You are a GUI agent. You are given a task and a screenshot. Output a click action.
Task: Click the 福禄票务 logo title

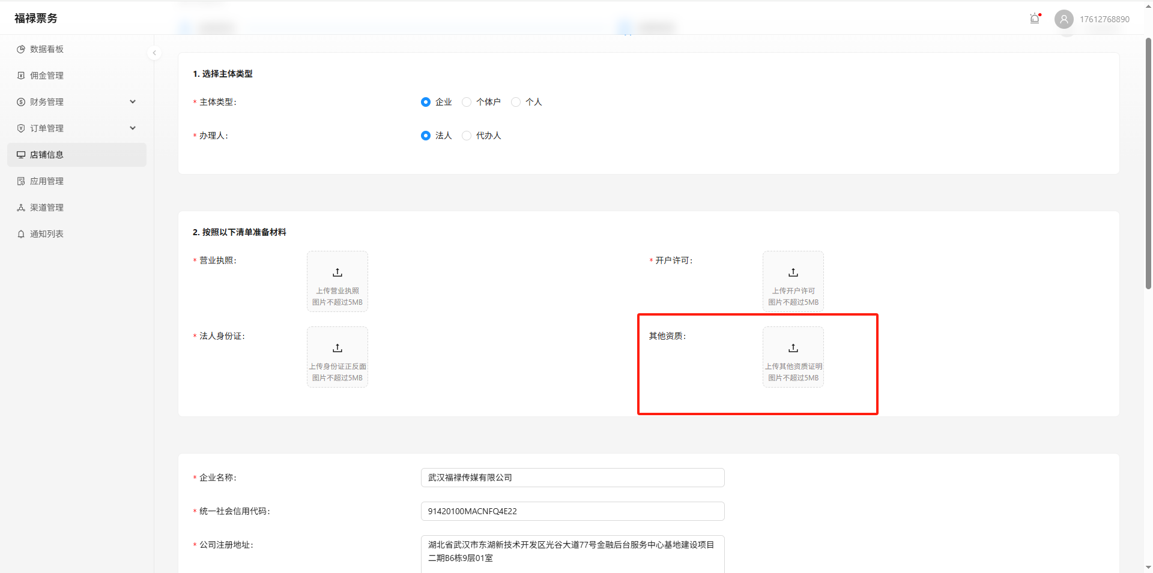pyautogui.click(x=36, y=19)
